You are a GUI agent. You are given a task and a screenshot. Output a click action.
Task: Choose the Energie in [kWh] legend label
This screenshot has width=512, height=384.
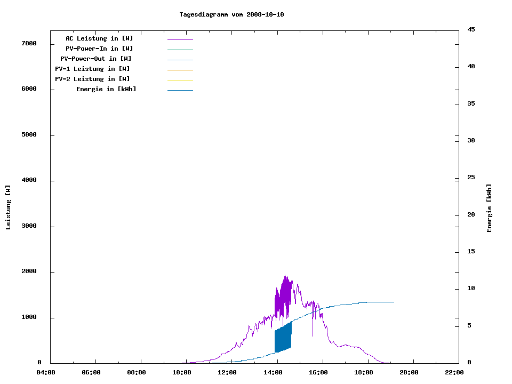click(106, 89)
